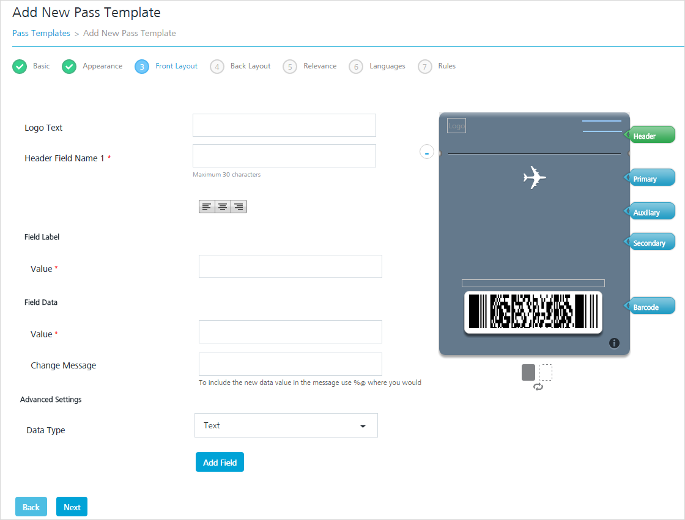Collapse the header field with the minus button
The width and height of the screenshot is (685, 520).
427,152
